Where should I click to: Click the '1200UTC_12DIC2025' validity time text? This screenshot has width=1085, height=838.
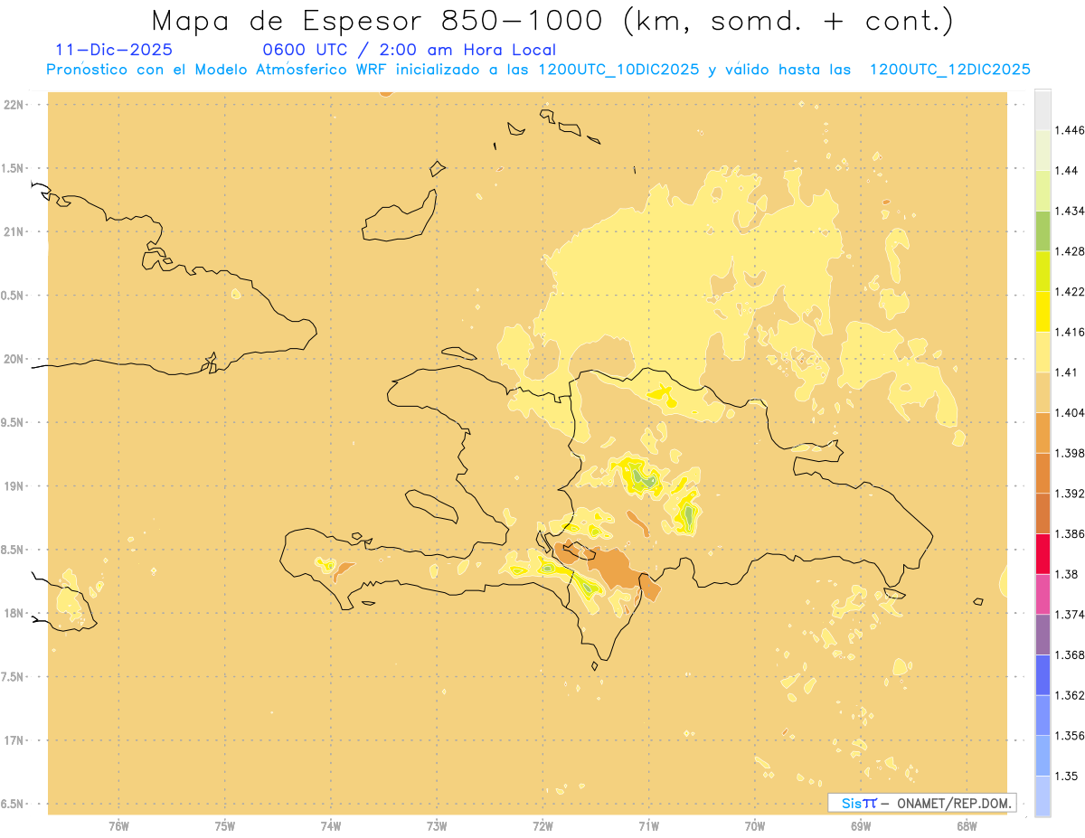click(x=950, y=70)
